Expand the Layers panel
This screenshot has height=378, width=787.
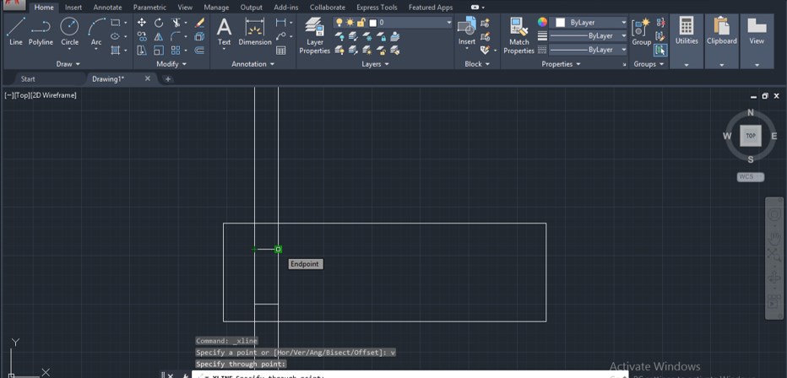(375, 64)
